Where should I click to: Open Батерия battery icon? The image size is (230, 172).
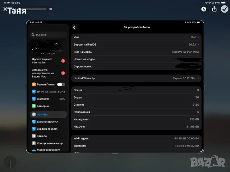tap(34, 106)
